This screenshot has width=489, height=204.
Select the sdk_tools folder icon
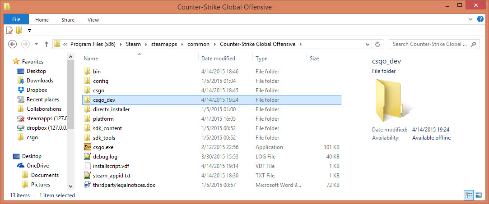(x=87, y=138)
